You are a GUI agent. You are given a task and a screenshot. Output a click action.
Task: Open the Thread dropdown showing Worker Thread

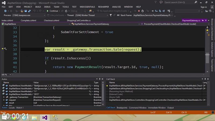click(92, 15)
